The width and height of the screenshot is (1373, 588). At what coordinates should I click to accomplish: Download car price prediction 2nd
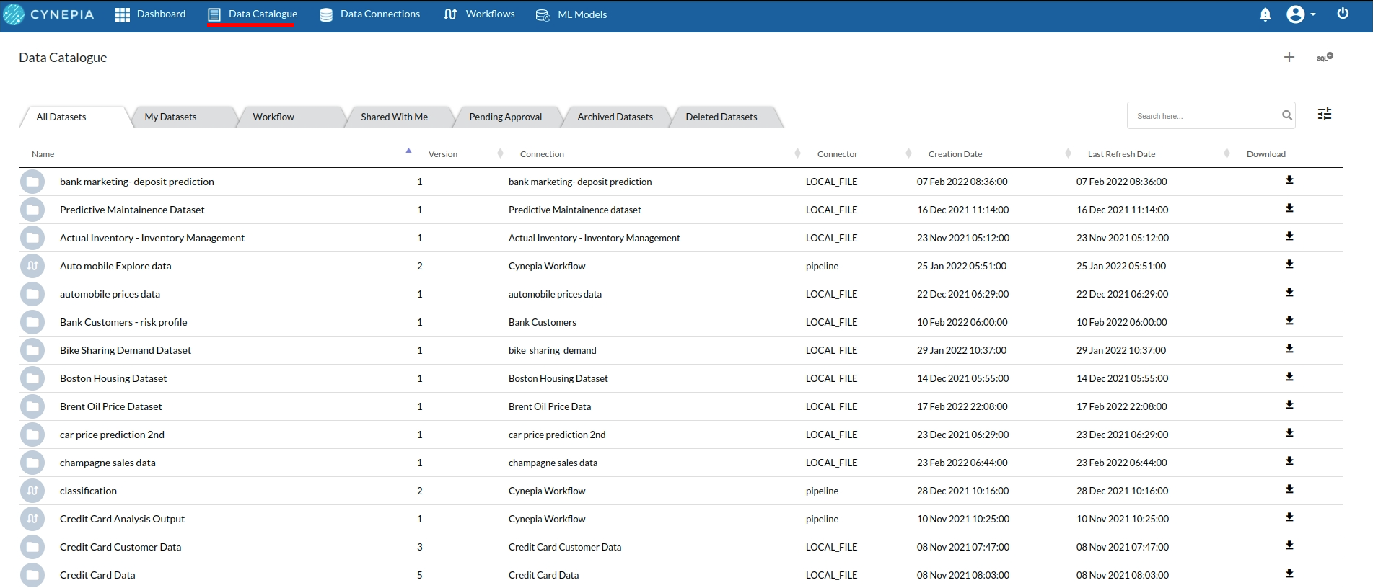pos(1289,433)
